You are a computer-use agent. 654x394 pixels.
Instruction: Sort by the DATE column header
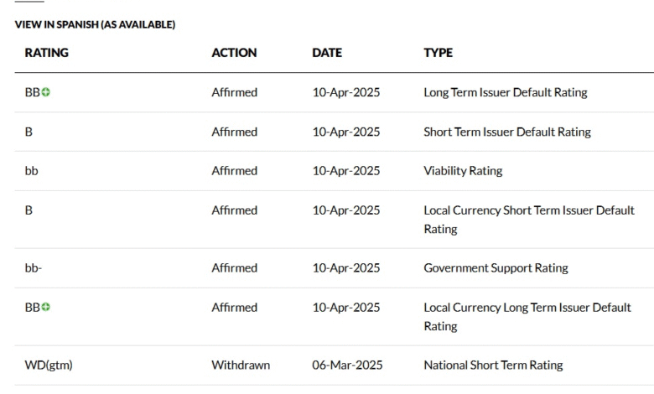[x=327, y=53]
